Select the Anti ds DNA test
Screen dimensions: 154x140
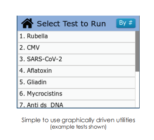point(76,104)
